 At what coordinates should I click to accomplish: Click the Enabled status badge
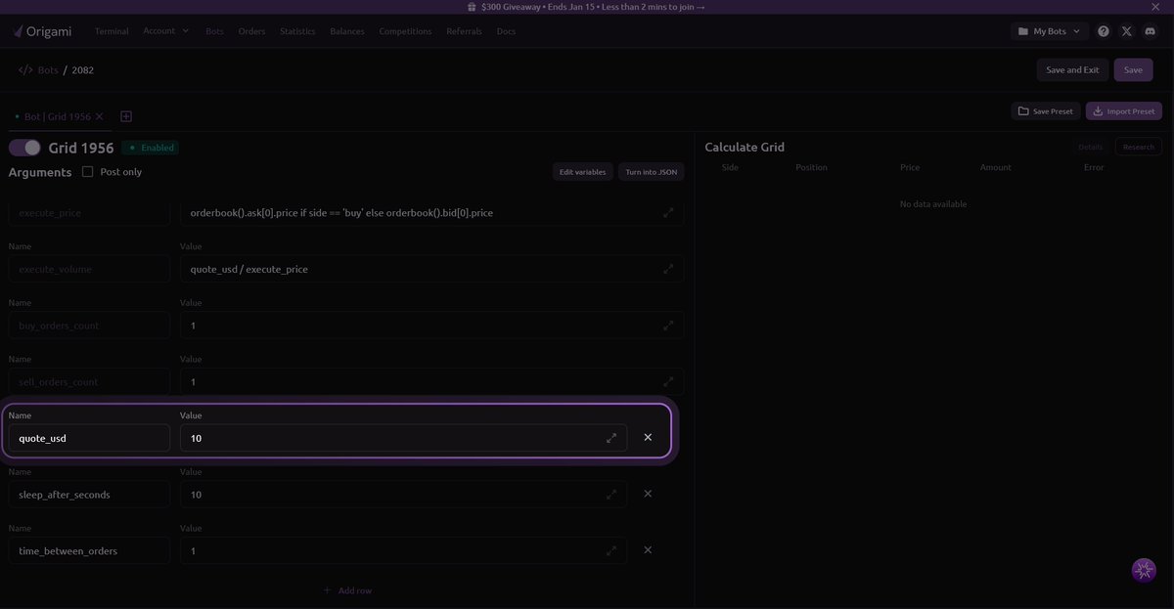click(x=151, y=148)
